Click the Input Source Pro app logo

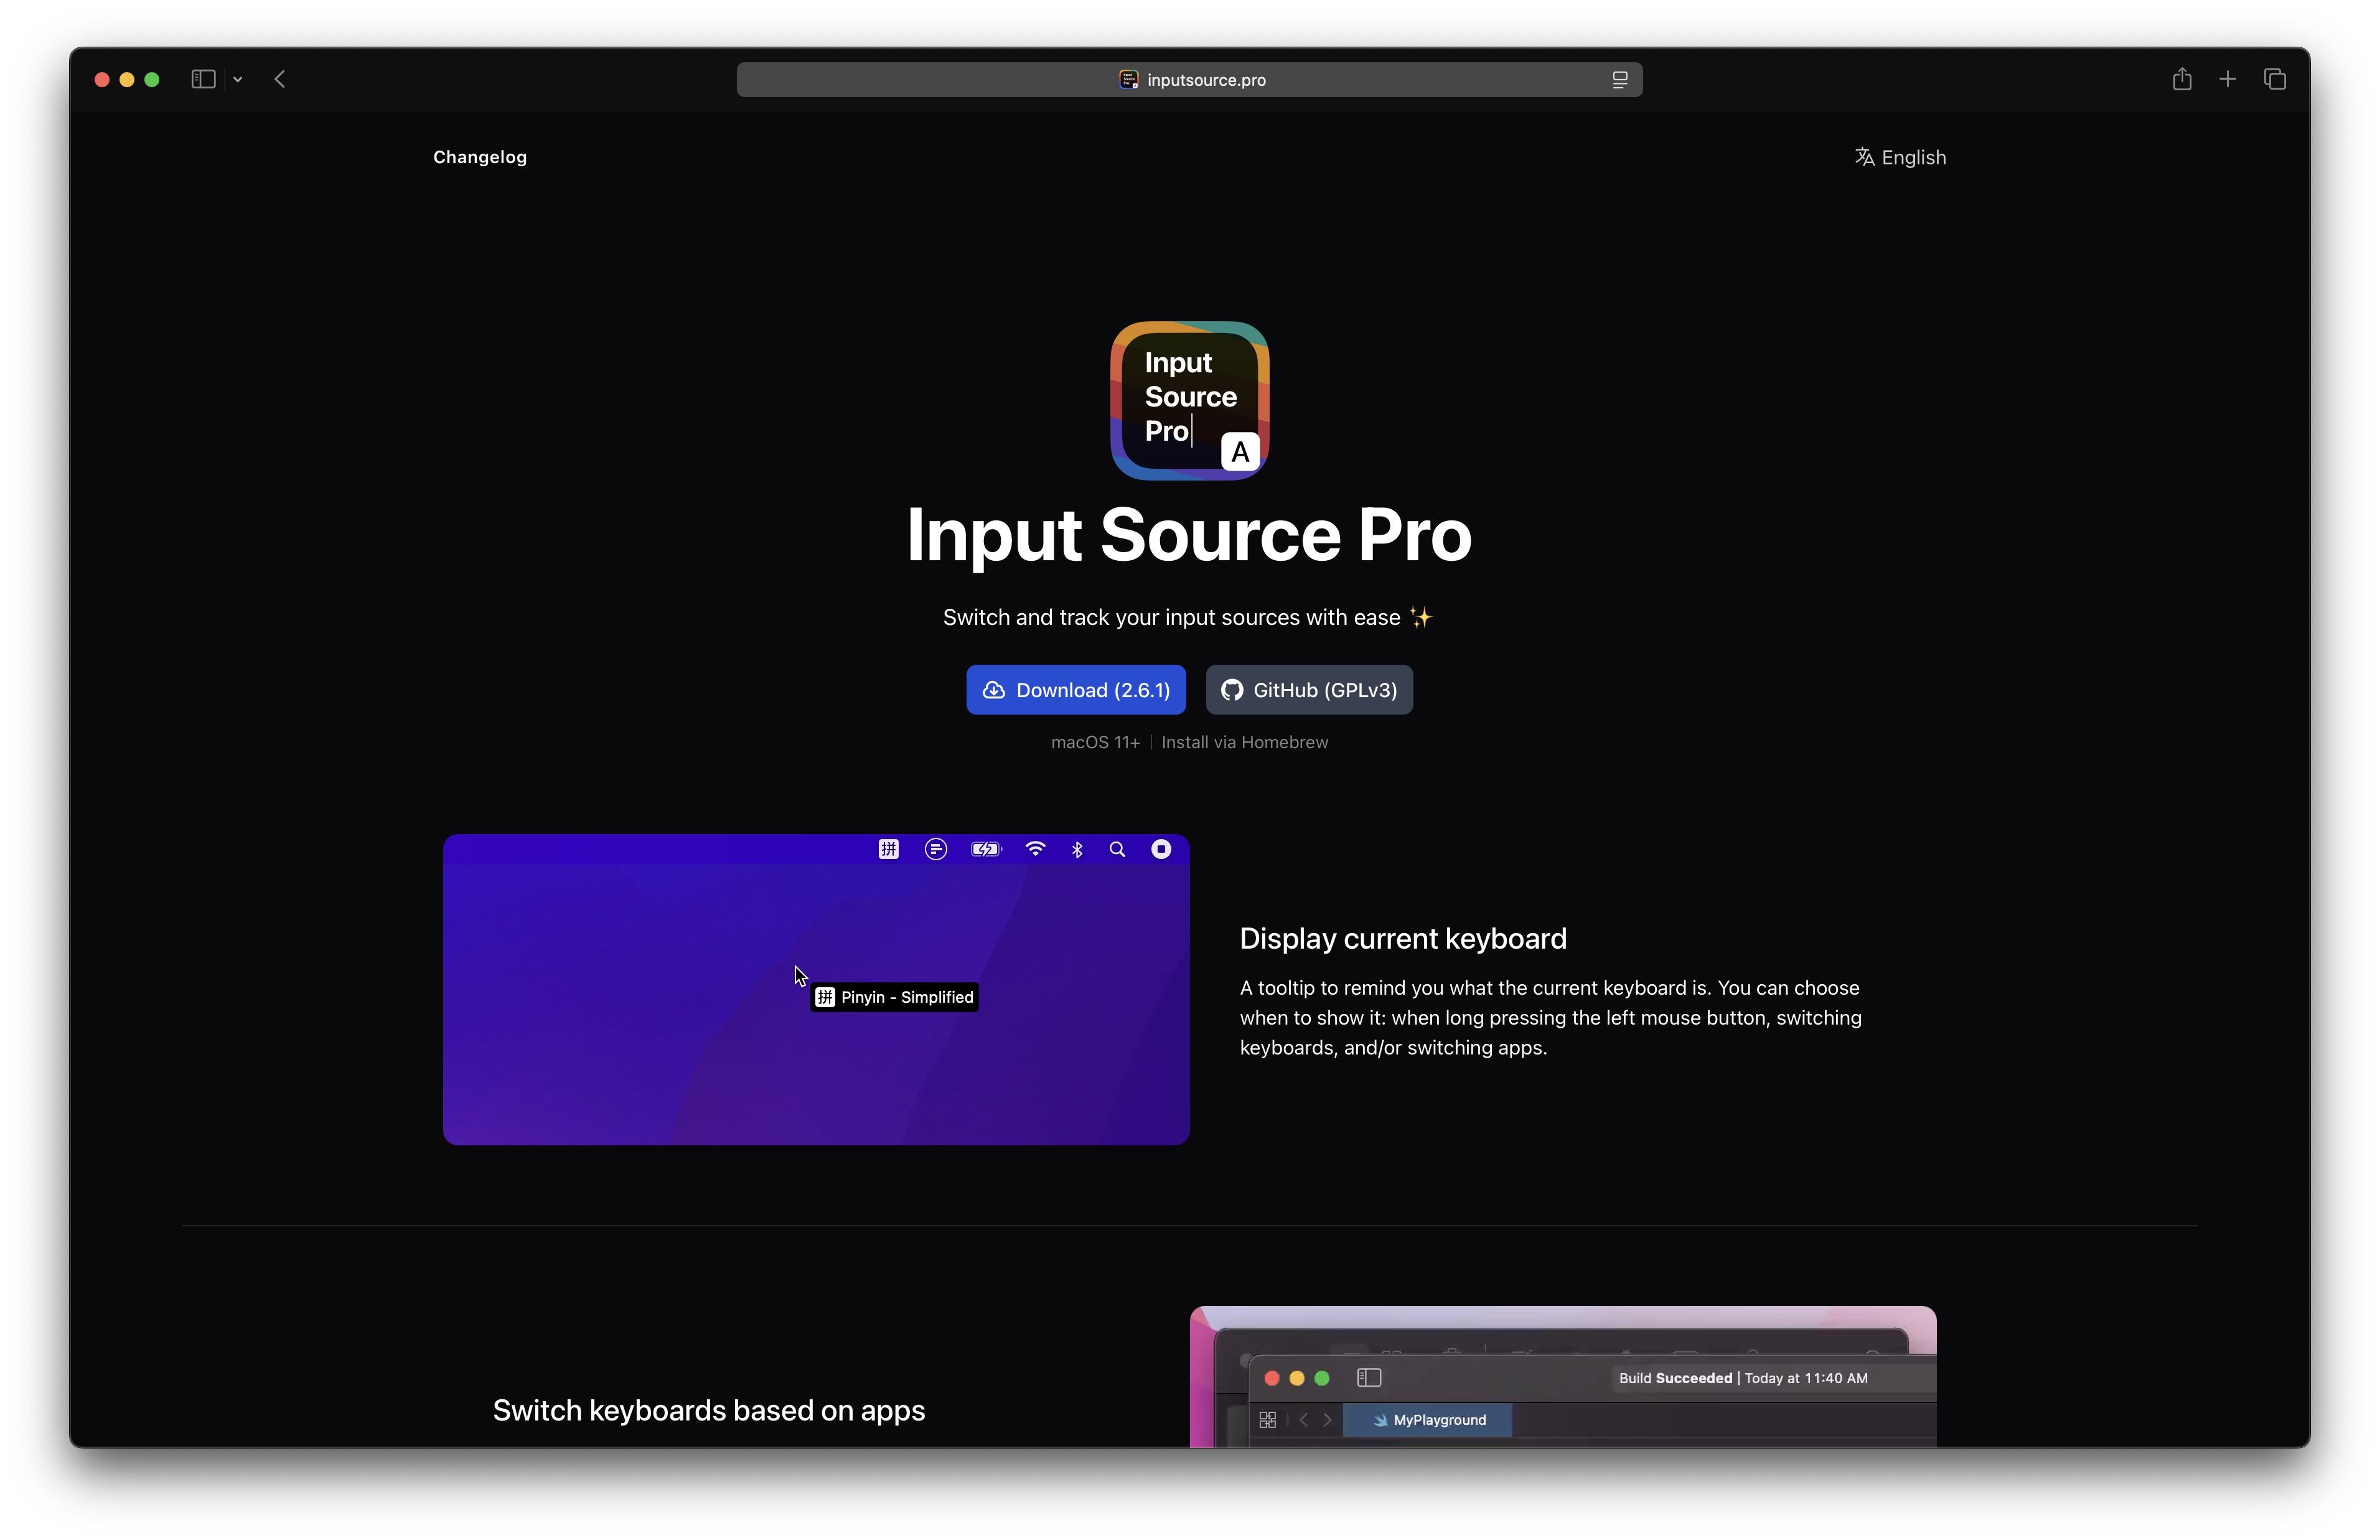tap(1189, 400)
